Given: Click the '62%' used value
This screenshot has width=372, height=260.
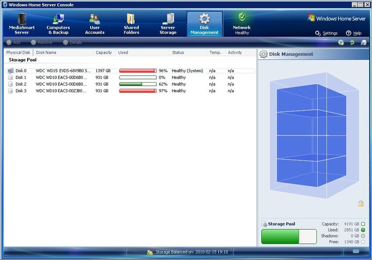Looking at the screenshot, I should (x=163, y=84).
